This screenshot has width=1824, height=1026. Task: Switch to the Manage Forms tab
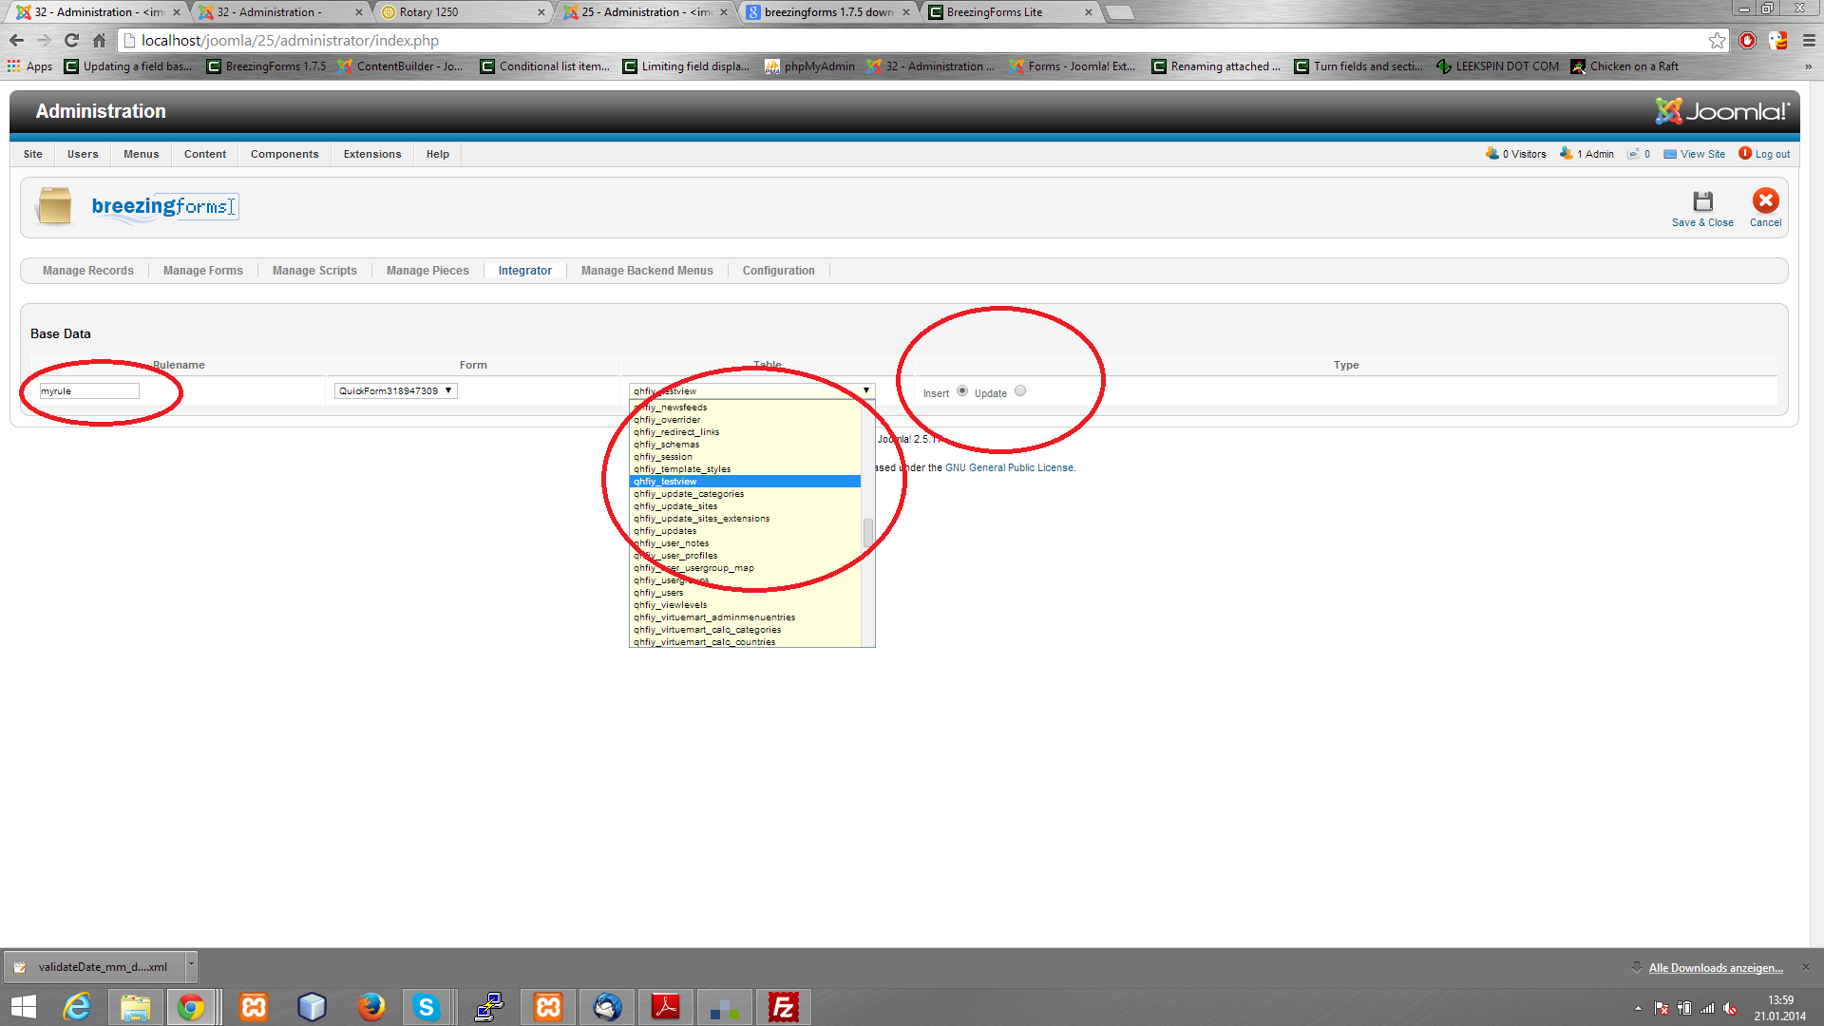pyautogui.click(x=202, y=271)
